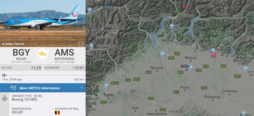Click the Turin airport pin

[x=106, y=85]
